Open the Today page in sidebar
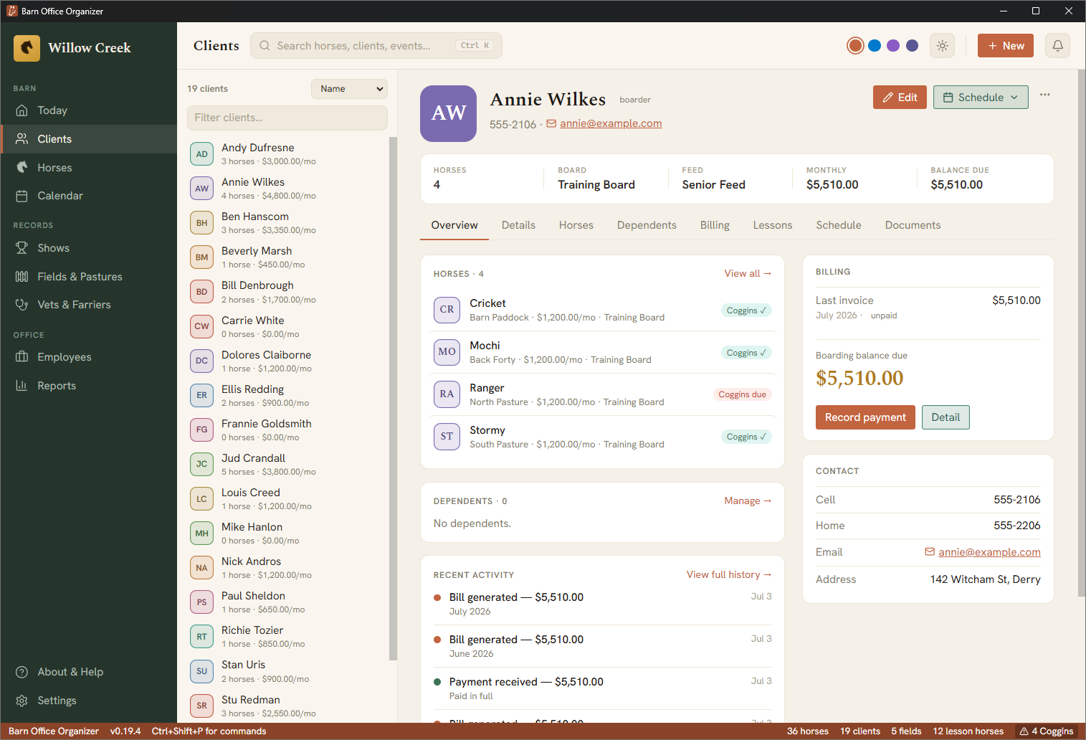The height and width of the screenshot is (740, 1086). pyautogui.click(x=88, y=110)
